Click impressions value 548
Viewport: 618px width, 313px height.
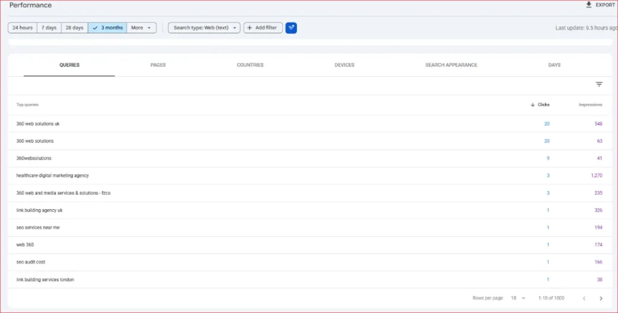pyautogui.click(x=598, y=123)
